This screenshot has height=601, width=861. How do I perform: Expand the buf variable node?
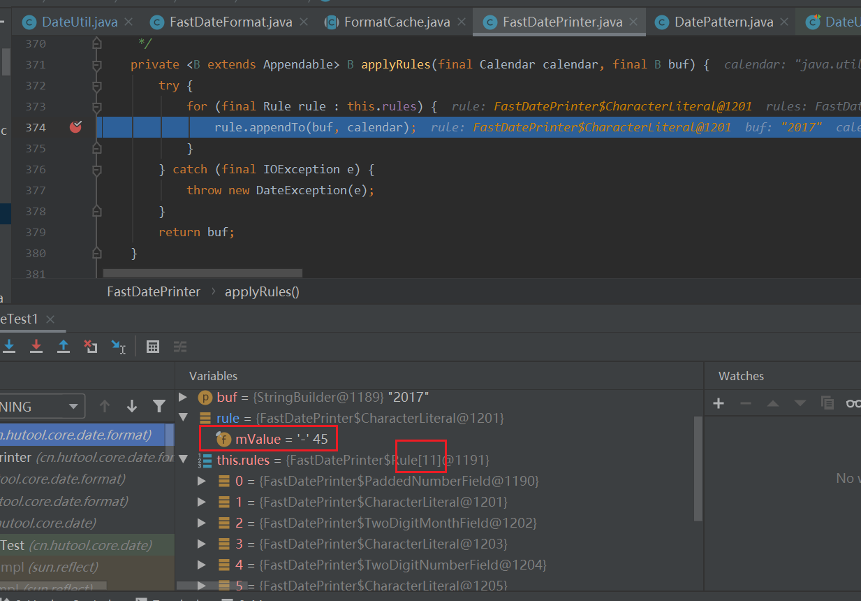click(x=183, y=397)
